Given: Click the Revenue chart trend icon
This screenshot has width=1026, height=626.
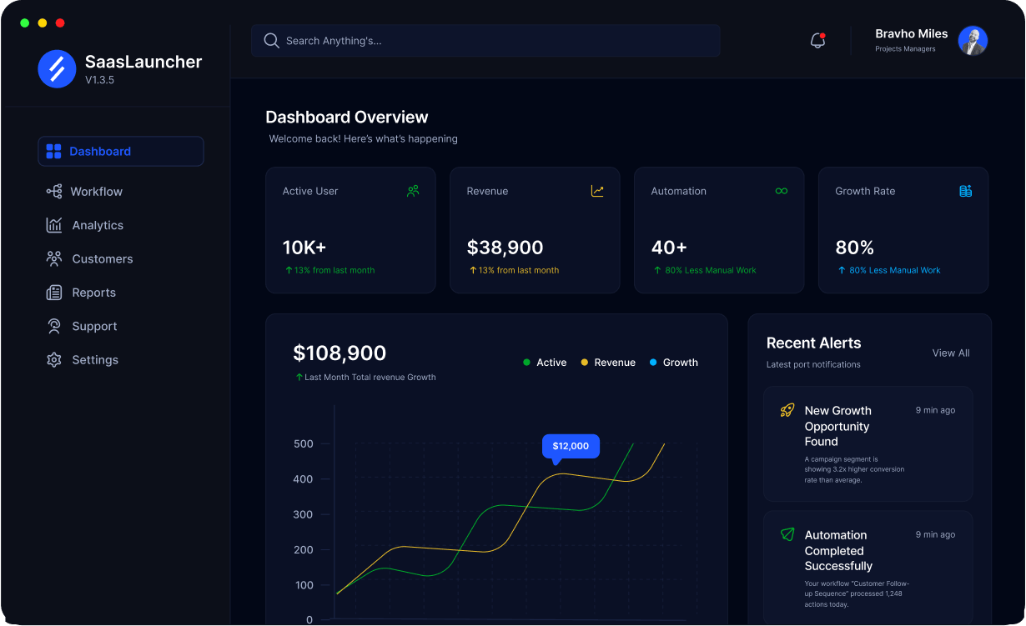Looking at the screenshot, I should point(597,191).
